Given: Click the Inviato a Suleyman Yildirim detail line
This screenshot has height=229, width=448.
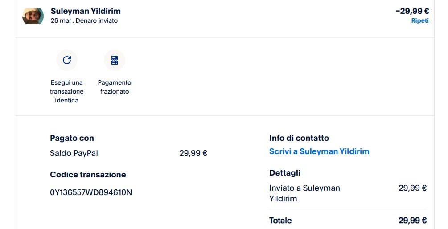Looking at the screenshot, I should coord(304,193).
